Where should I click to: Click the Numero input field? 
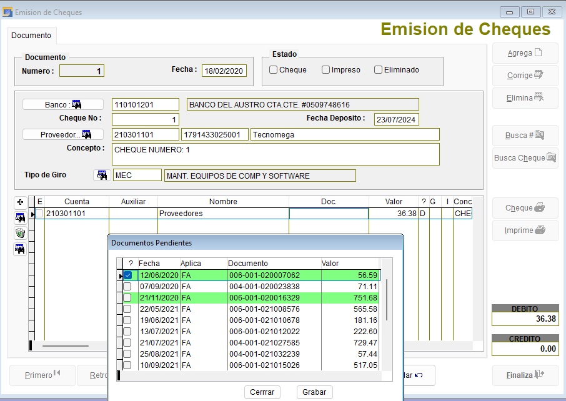point(82,71)
